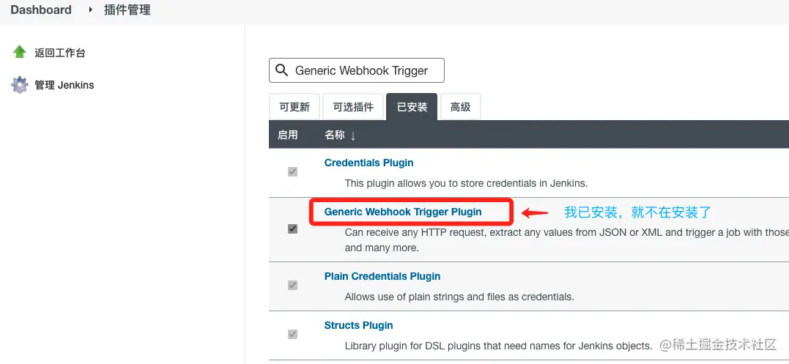Viewport: 789px width, 364px height.
Task: Click 'This plugin allows you to store credentials' text
Action: (x=466, y=184)
